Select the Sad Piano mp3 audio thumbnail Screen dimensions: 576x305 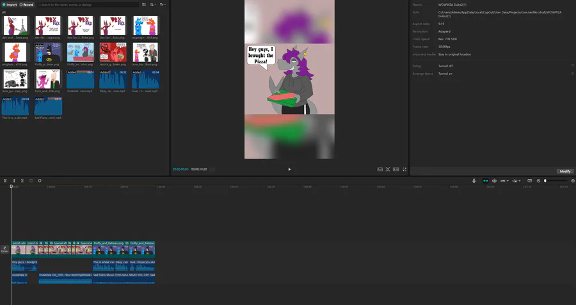coord(48,106)
